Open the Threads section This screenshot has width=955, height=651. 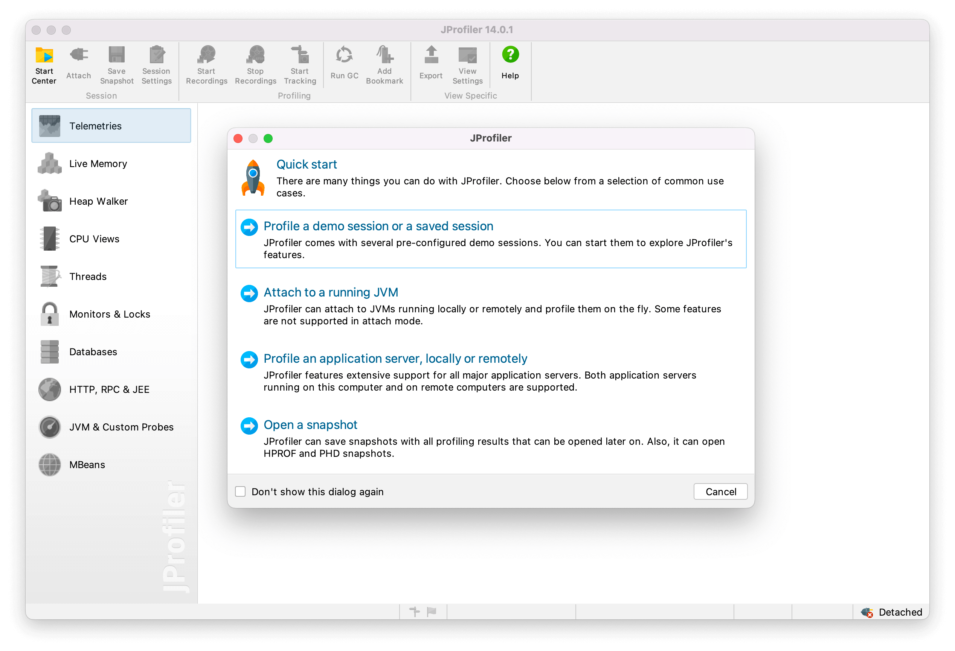point(111,277)
